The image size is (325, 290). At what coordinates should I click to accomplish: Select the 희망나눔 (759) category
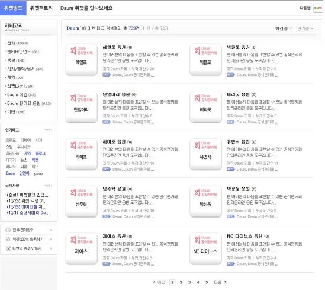point(20,86)
